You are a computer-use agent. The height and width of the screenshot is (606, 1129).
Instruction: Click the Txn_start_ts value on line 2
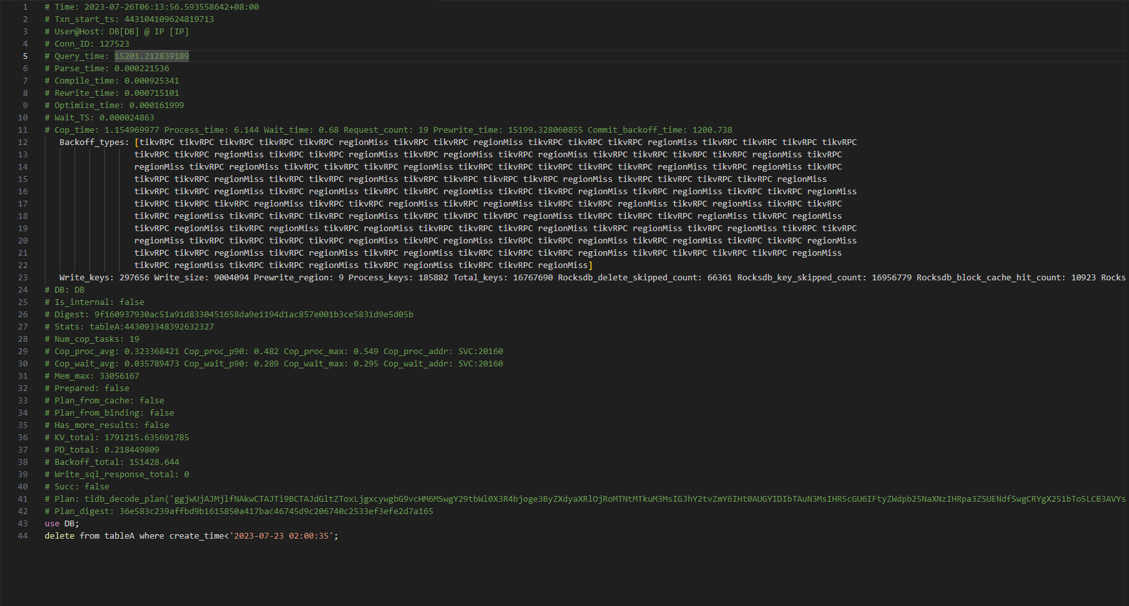click(168, 19)
